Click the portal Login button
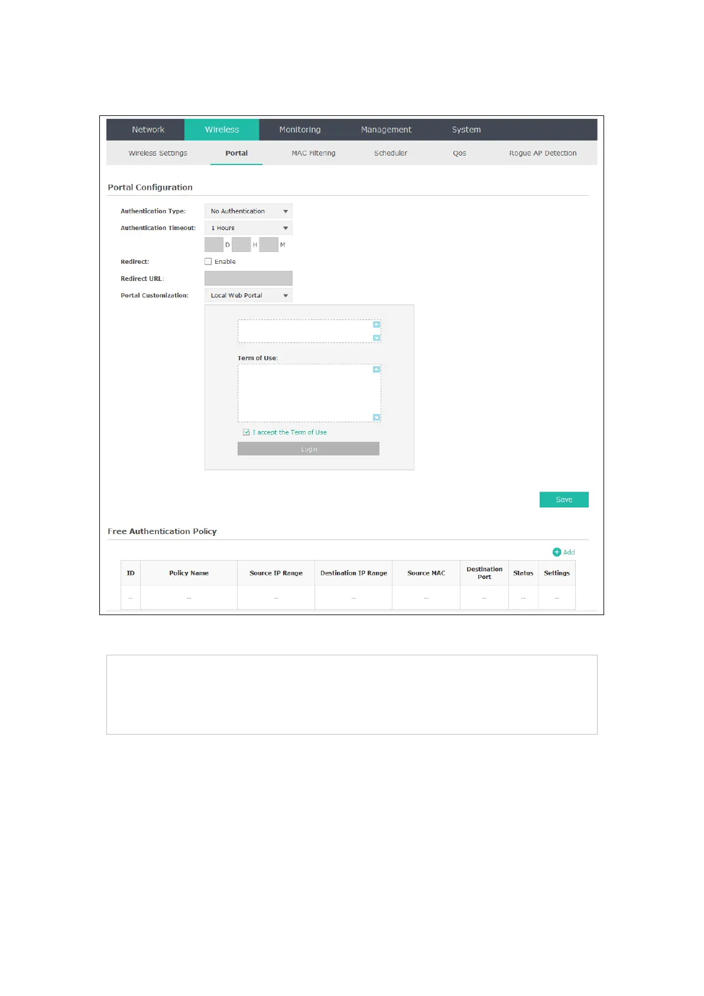704x996 pixels. [309, 449]
